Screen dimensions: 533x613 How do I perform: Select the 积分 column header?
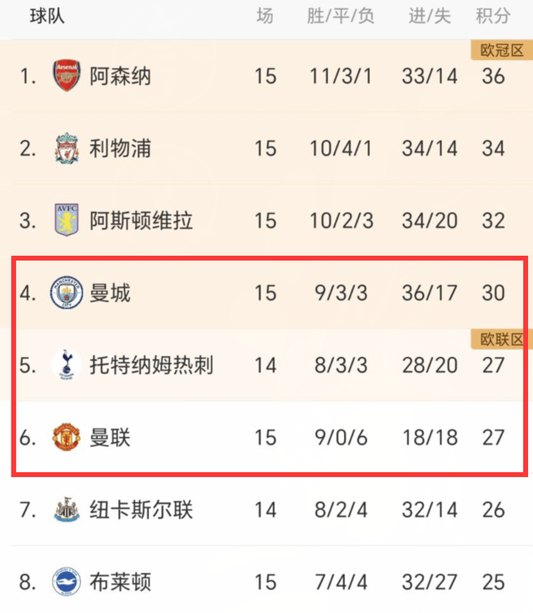[493, 17]
